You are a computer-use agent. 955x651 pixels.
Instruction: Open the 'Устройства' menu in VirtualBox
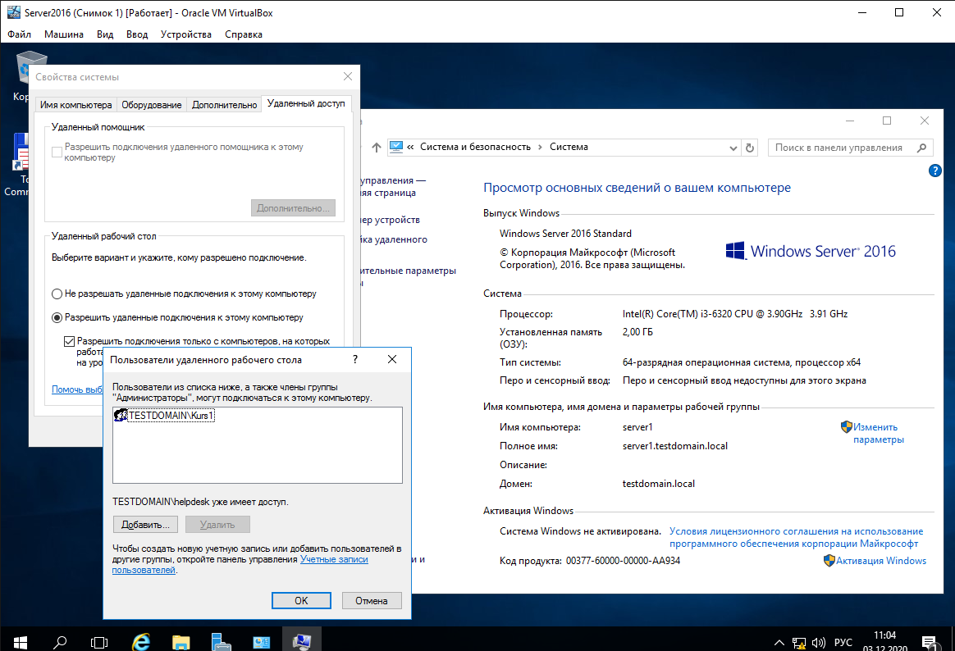185,34
